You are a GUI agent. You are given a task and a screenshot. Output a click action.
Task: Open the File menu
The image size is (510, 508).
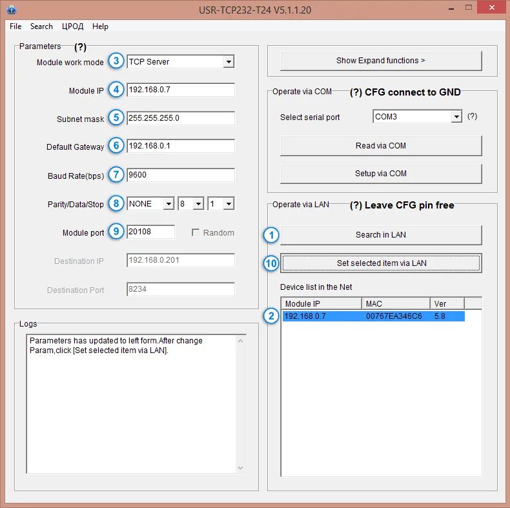point(15,26)
